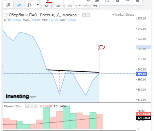This screenshot has width=154, height=131.
Task: Collapse the Сбербанк ПАО legend box
Action: [6, 15]
